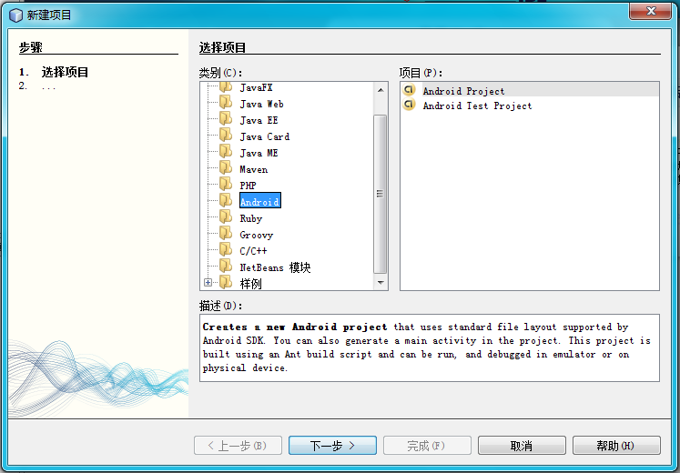Select the Ruby category
The image size is (680, 473).
click(x=251, y=218)
